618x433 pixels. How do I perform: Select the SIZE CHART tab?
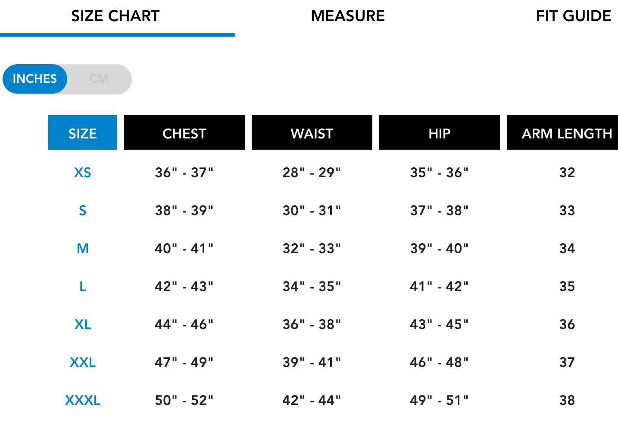(115, 16)
